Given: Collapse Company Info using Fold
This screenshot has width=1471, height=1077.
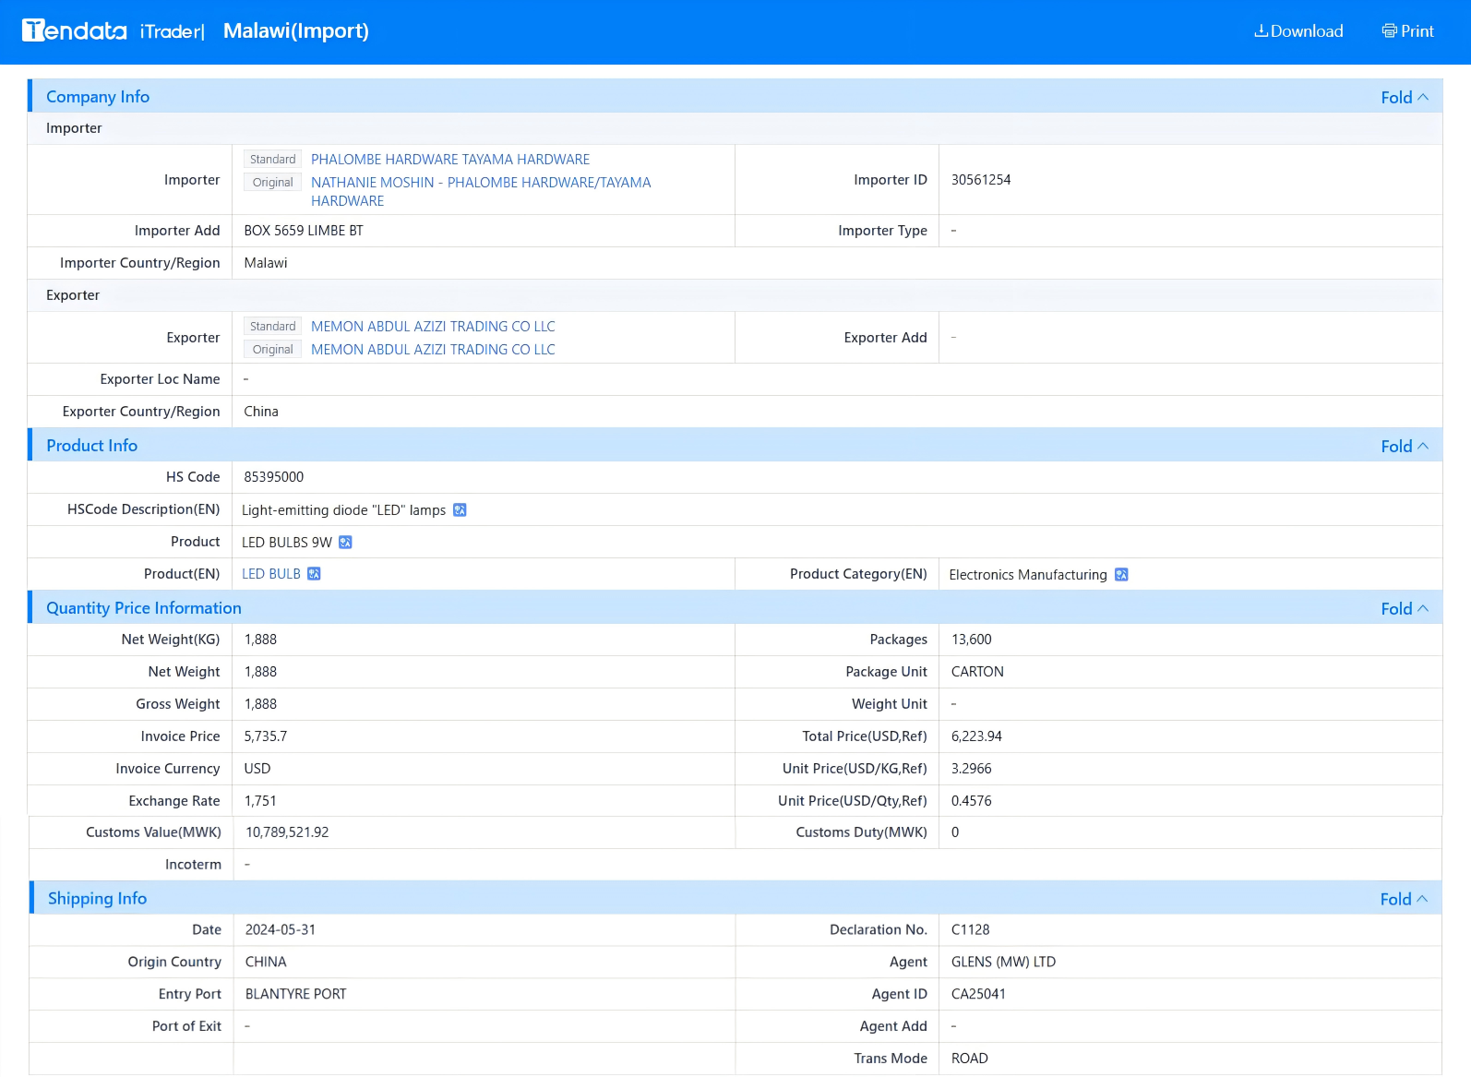Looking at the screenshot, I should (1405, 98).
